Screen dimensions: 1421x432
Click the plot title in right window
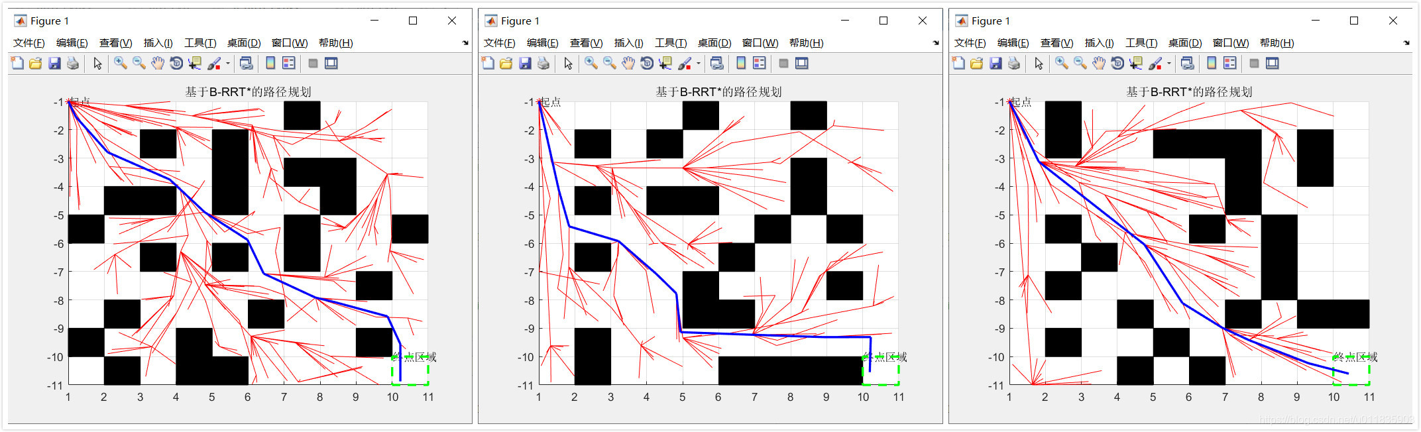pos(1189,91)
